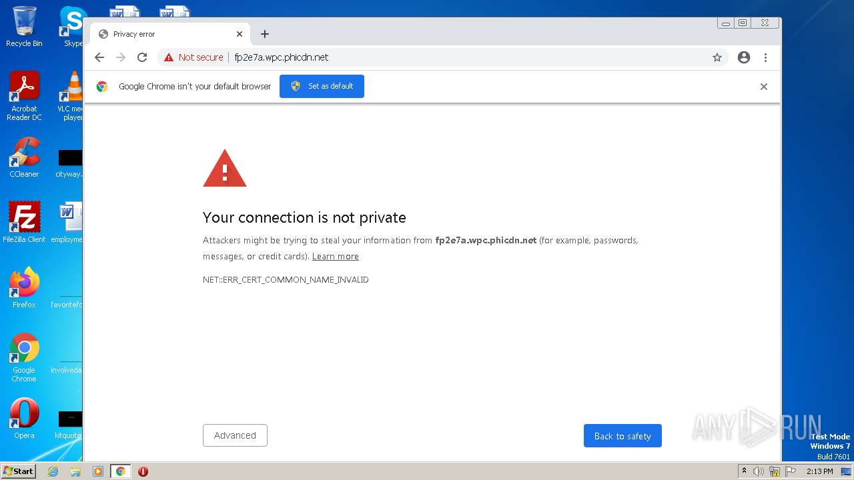Close the Privacy error tab
The height and width of the screenshot is (480, 854).
(240, 34)
